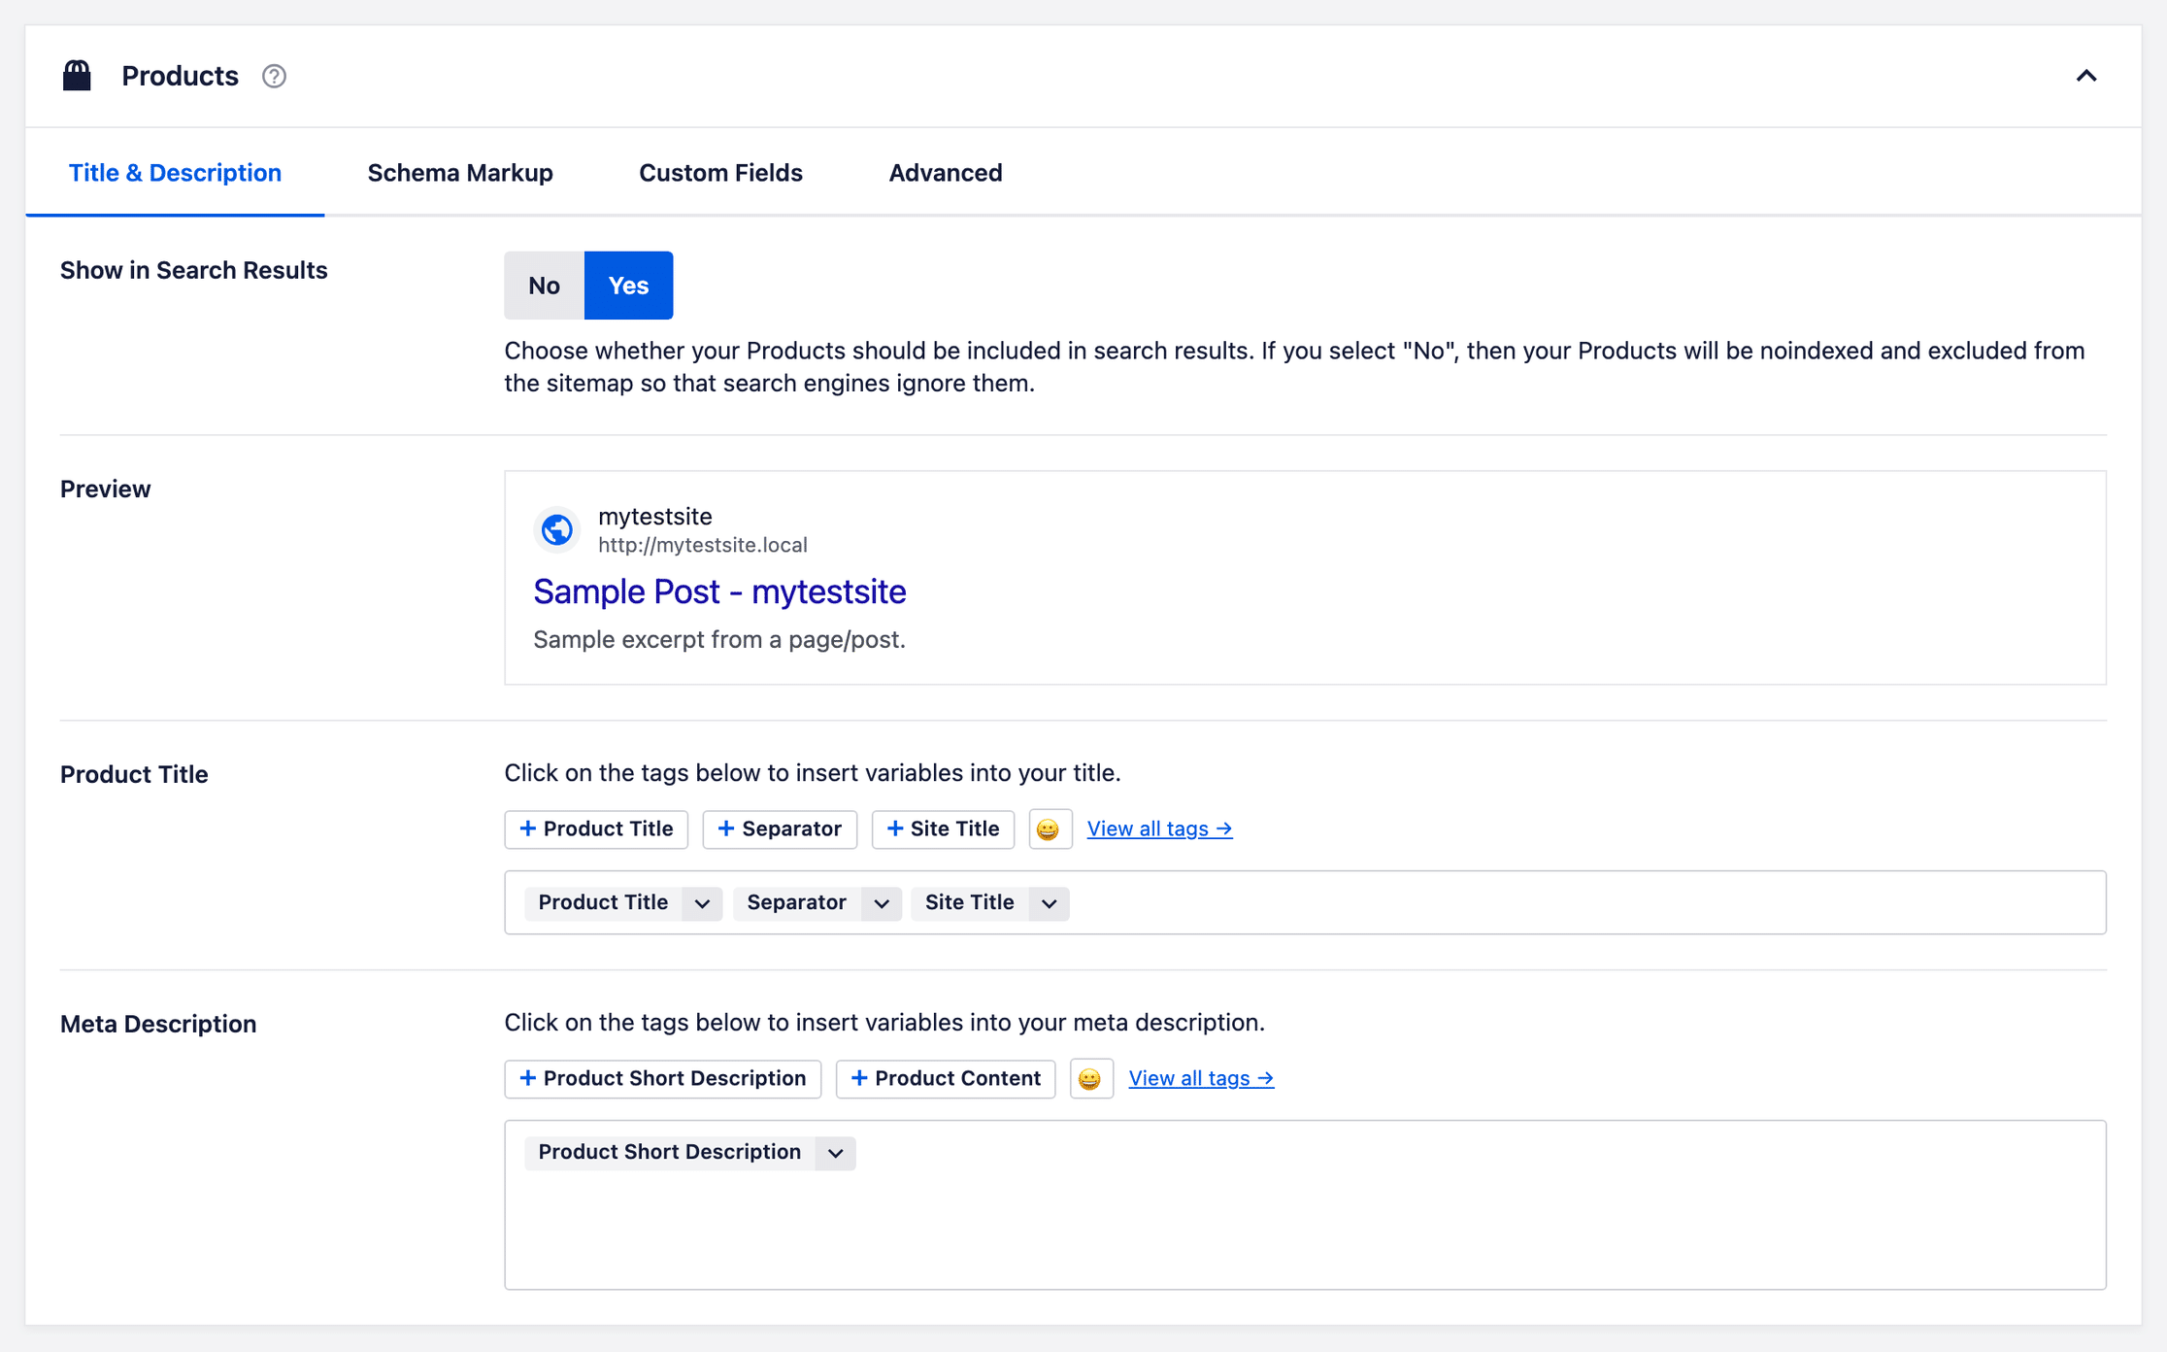2167x1352 pixels.
Task: Expand the Separator tag dropdown chevron
Action: (x=881, y=903)
